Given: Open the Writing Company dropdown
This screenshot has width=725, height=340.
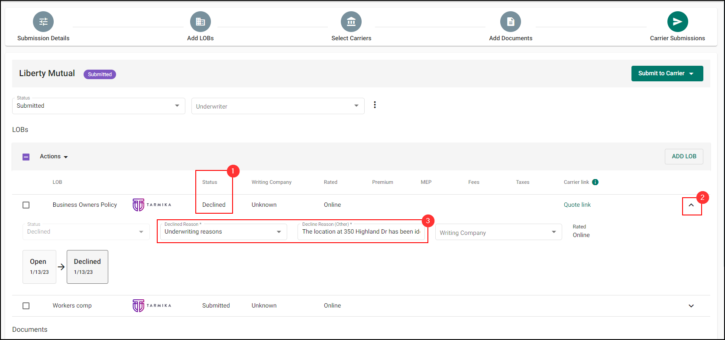Looking at the screenshot, I should point(498,232).
